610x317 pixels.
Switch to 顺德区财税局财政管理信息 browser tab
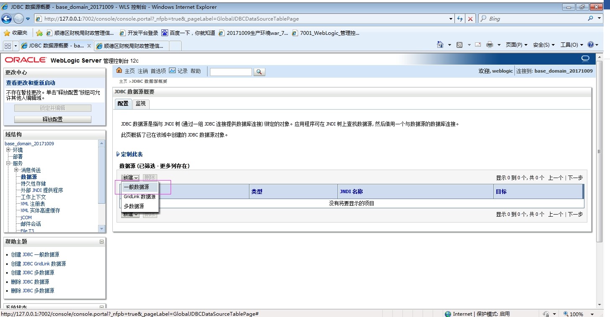(x=130, y=46)
